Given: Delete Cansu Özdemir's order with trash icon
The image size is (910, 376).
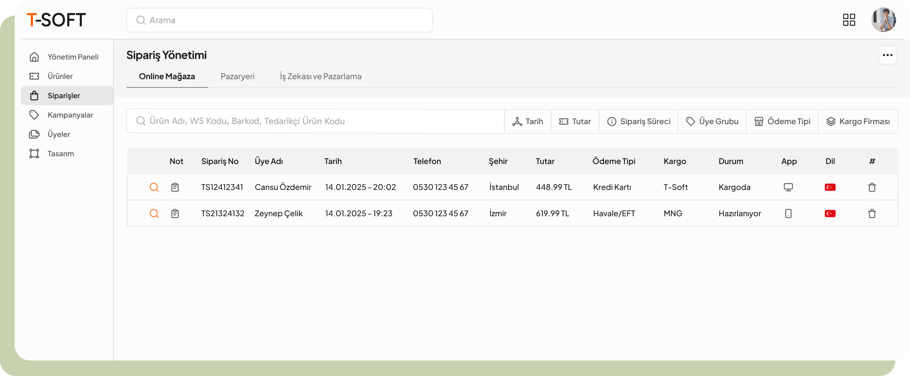Looking at the screenshot, I should [872, 187].
